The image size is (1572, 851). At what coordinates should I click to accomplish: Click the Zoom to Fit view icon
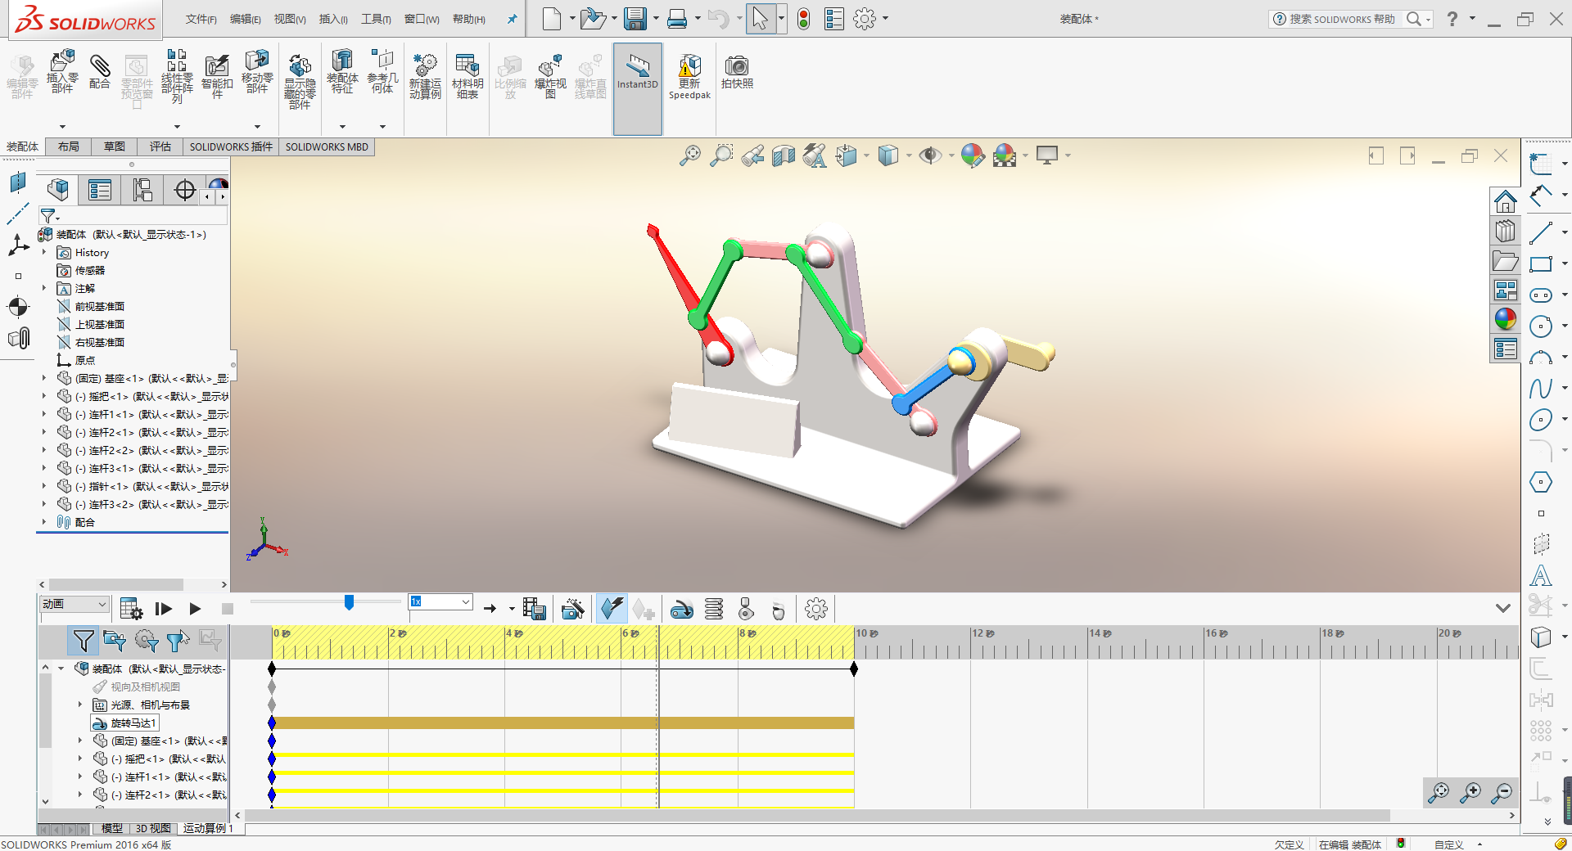(690, 155)
